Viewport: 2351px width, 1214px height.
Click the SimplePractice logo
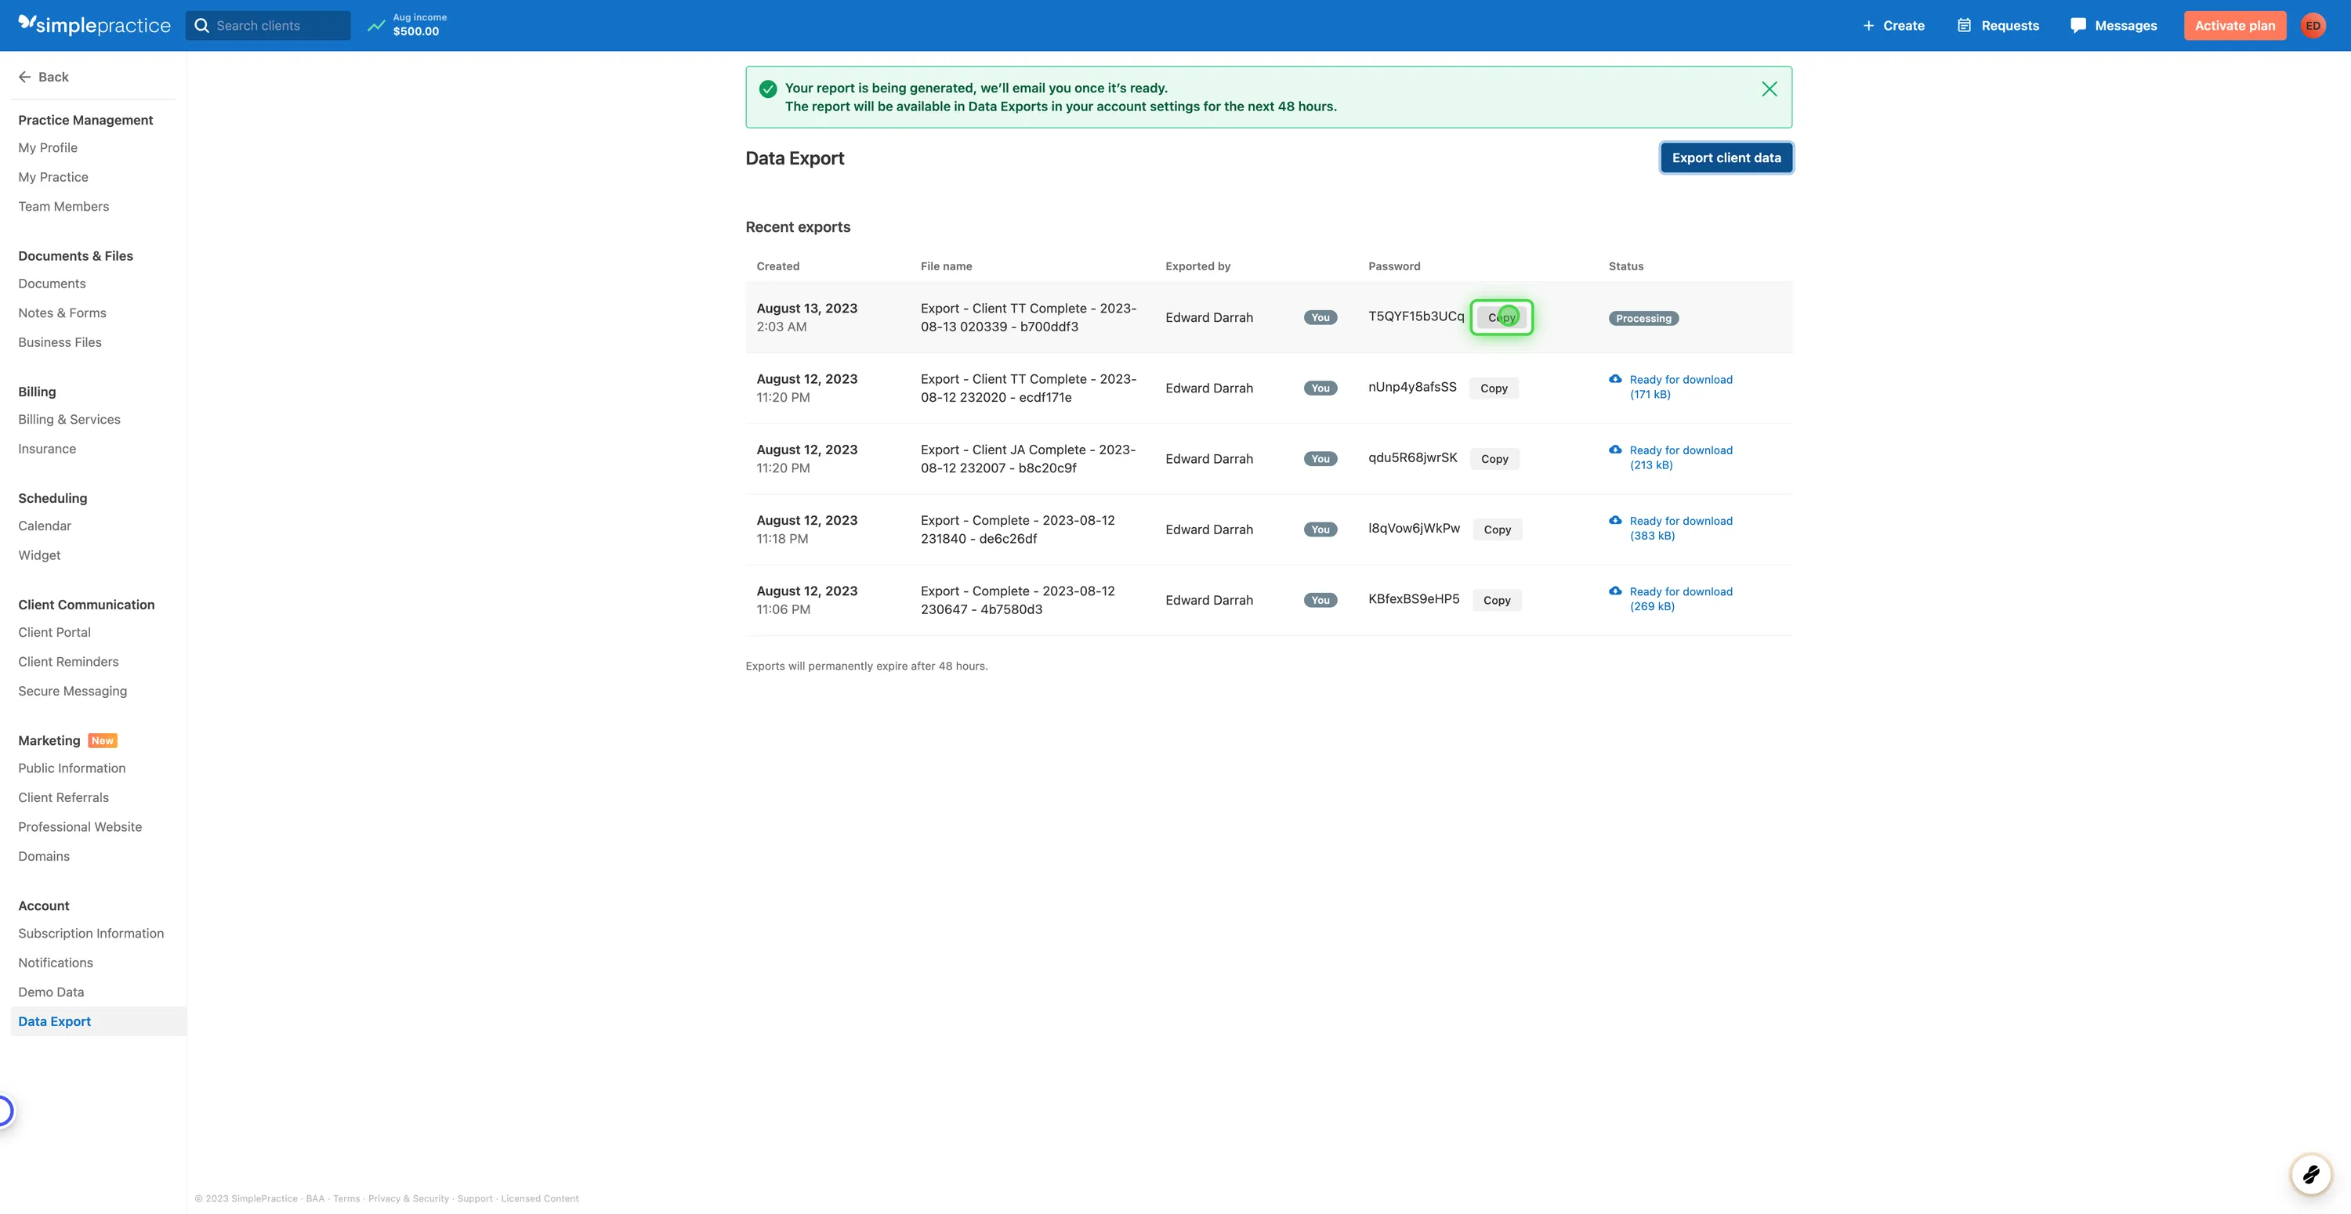pos(94,24)
